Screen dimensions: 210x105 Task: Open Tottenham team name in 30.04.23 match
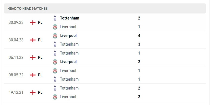click(69, 44)
